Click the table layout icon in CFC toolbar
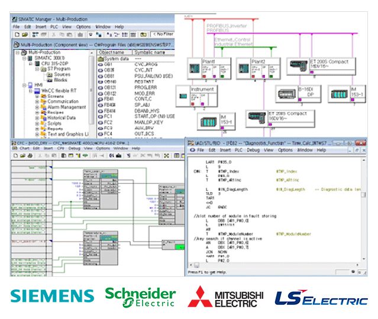Screen dimensions: 378x319 coord(177,155)
